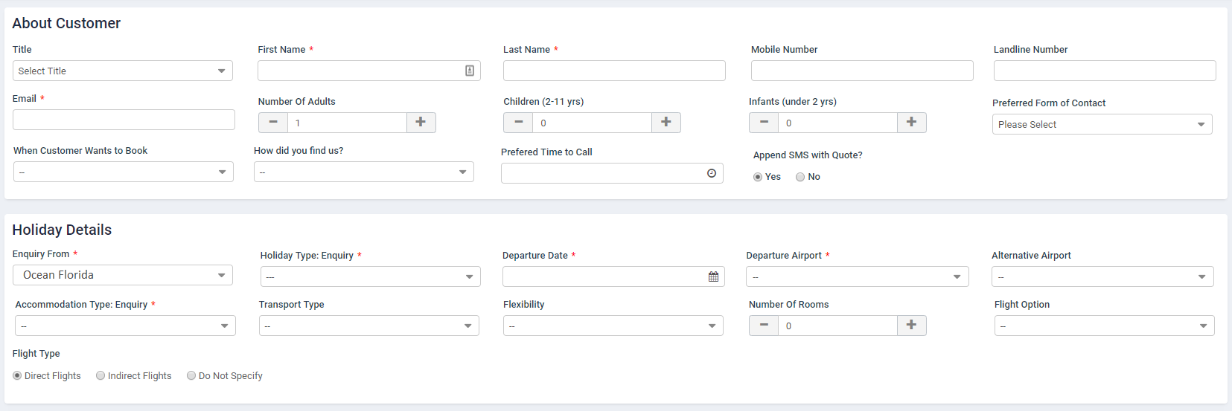This screenshot has height=411, width=1232.
Task: Focus the Mobile Number text field
Action: coord(861,71)
